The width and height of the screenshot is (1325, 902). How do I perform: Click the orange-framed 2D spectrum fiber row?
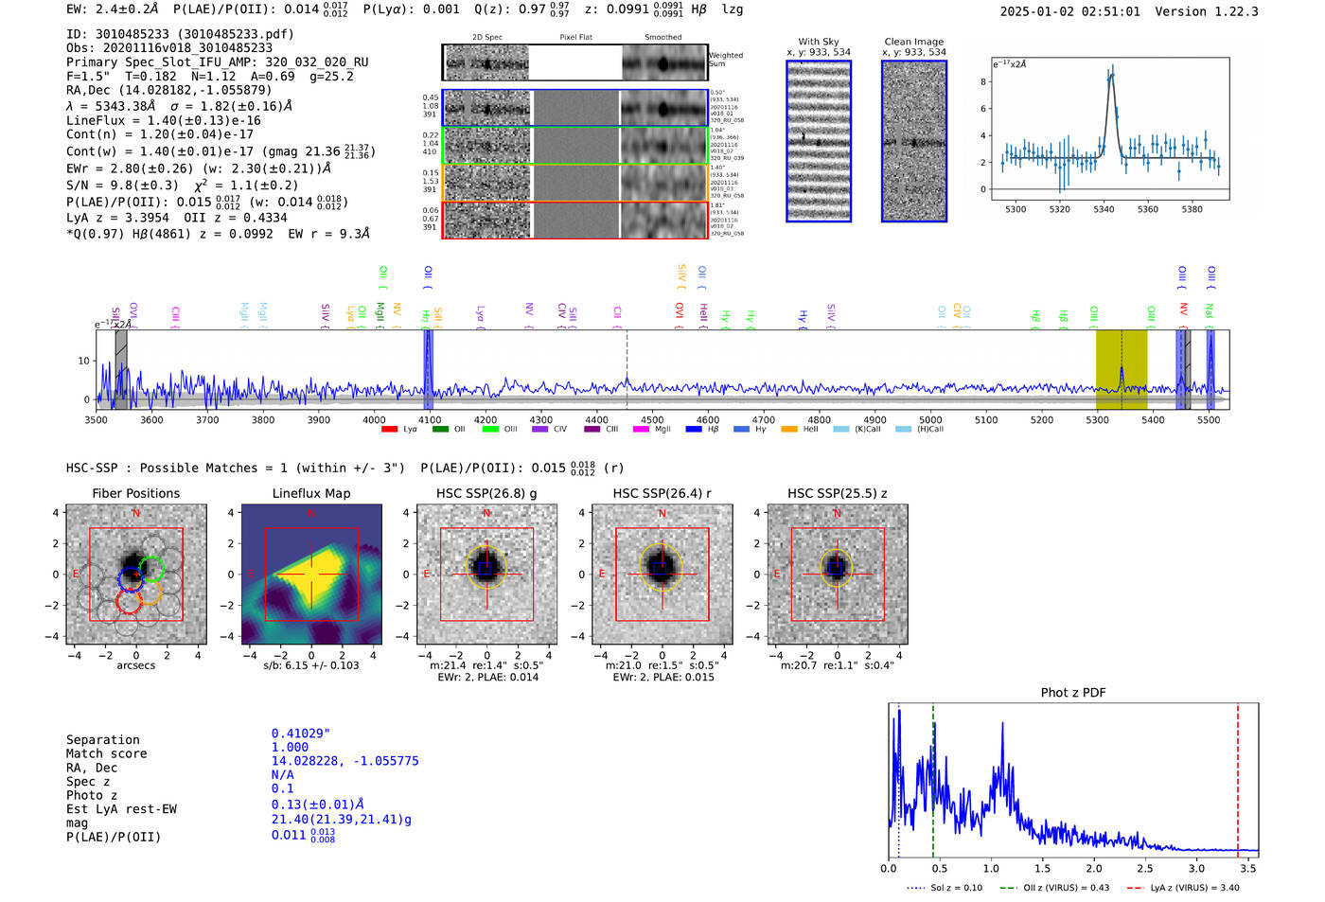pos(574,182)
